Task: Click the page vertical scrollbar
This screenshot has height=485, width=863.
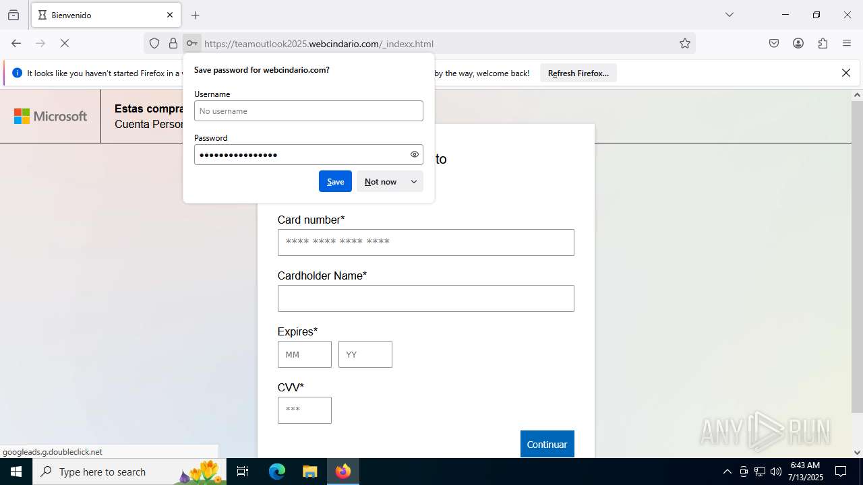Action: tap(857, 256)
